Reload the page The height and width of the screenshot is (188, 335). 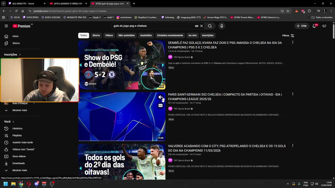tap(16, 11)
